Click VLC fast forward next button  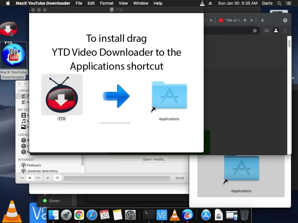point(38,178)
